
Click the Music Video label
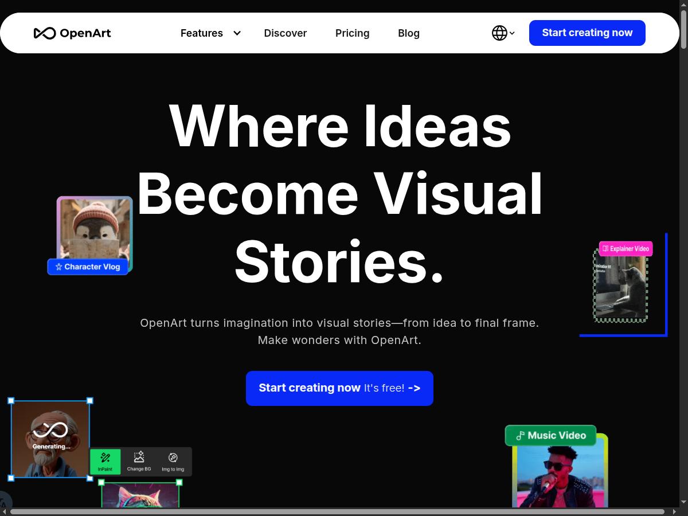[x=550, y=436]
